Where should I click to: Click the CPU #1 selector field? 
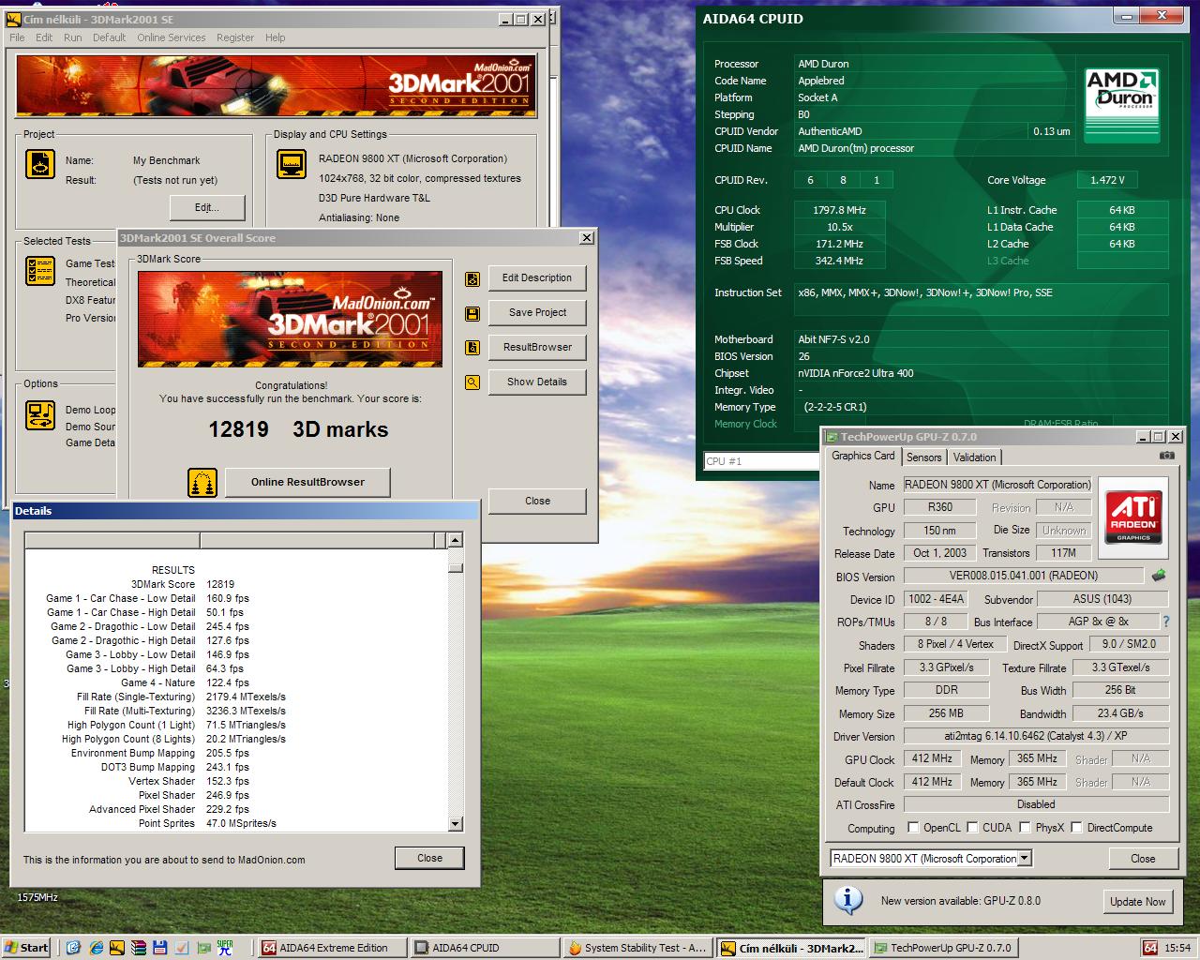pos(762,461)
